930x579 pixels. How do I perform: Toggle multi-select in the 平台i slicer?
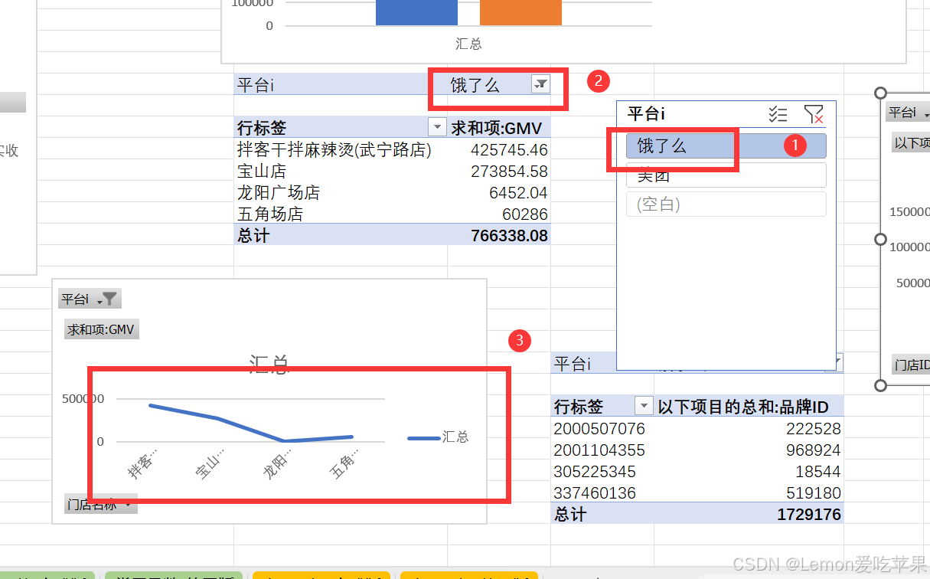tap(778, 115)
